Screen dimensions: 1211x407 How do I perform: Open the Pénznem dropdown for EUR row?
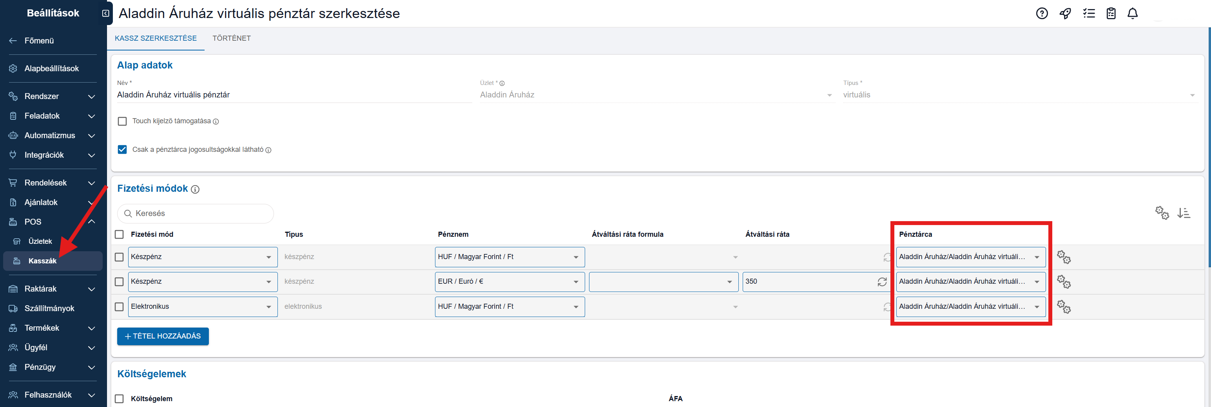pyautogui.click(x=509, y=282)
